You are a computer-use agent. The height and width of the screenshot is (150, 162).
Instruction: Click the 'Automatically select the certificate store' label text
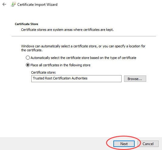(83, 58)
